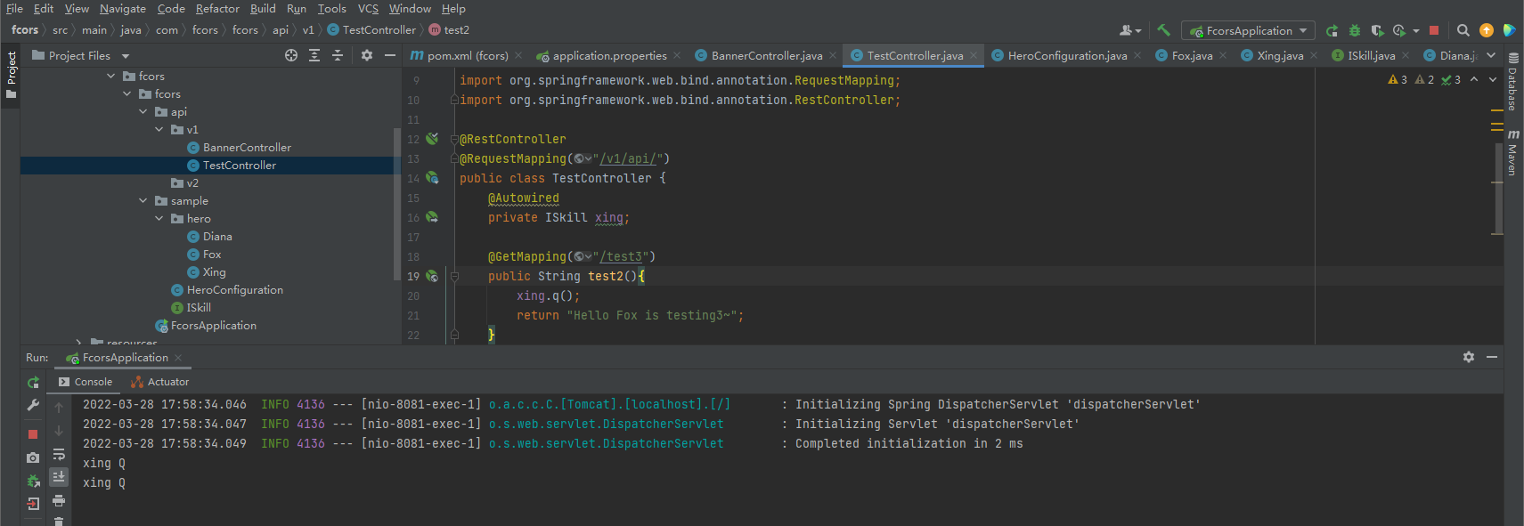The height and width of the screenshot is (526, 1524).
Task: Run FcorsApplication with coverage icon
Action: point(1377,30)
